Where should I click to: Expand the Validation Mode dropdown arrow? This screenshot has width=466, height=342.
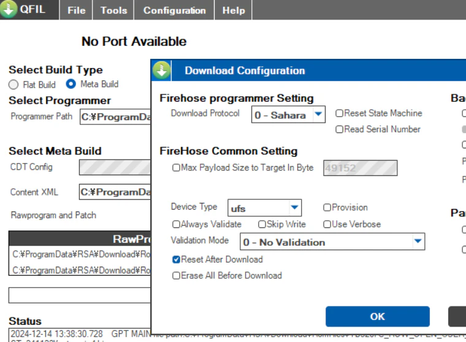tap(418, 241)
